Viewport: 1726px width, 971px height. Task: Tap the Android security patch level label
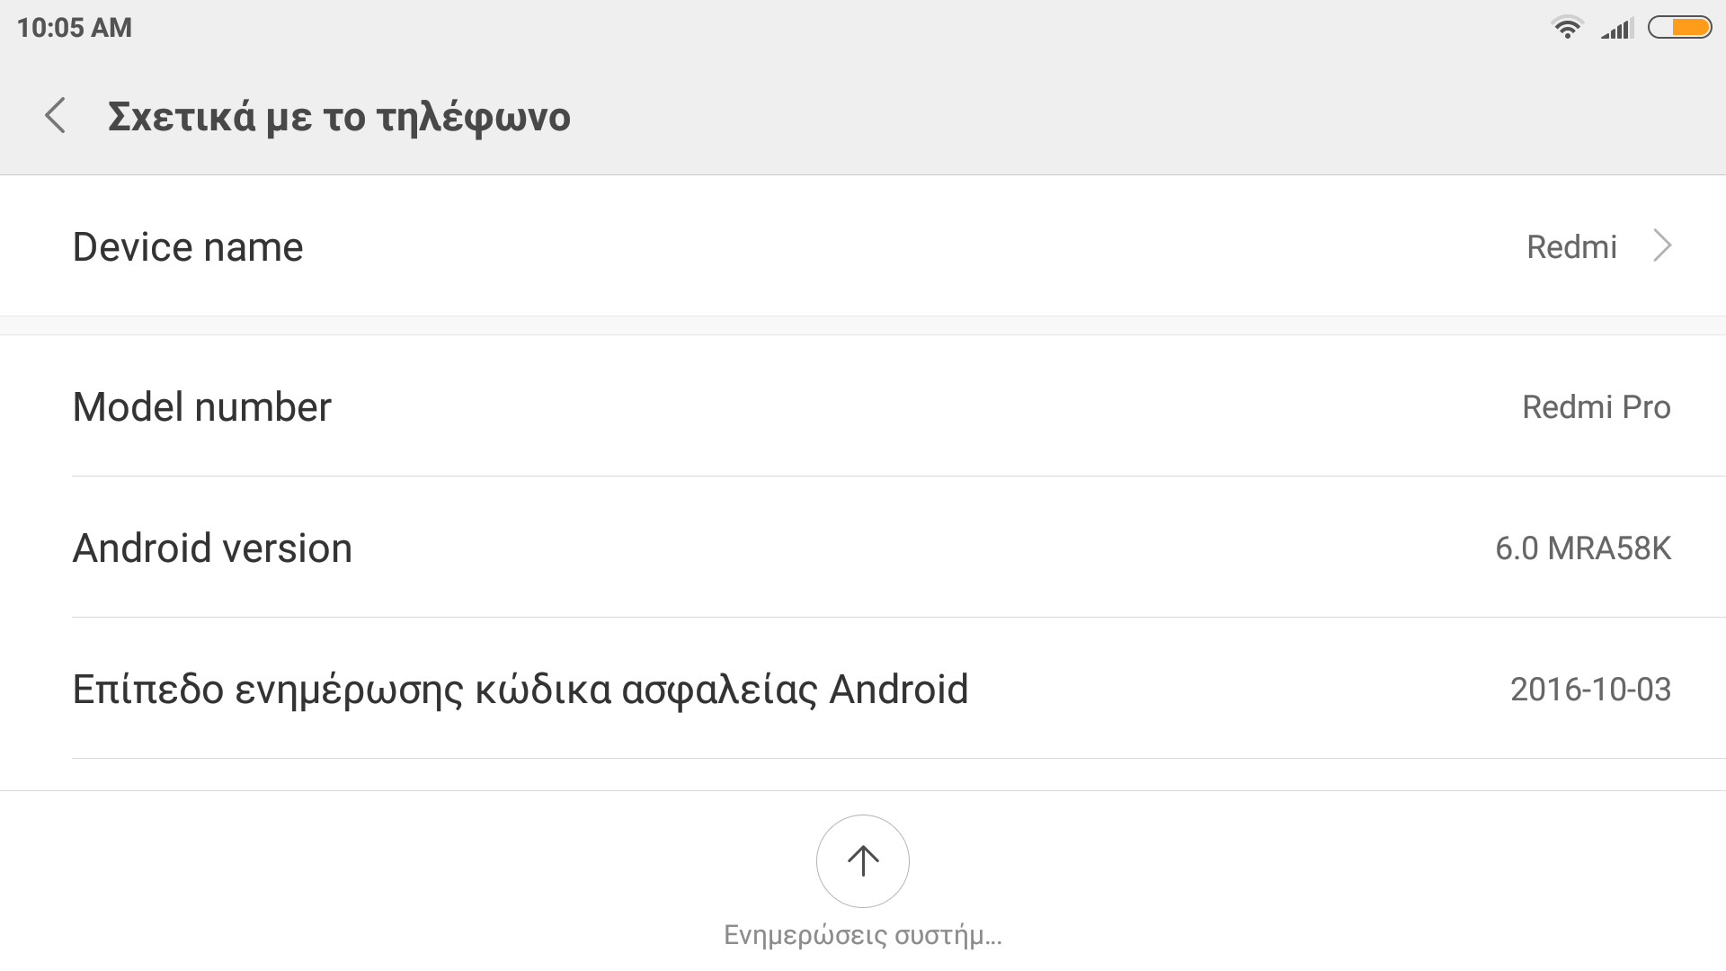click(520, 690)
